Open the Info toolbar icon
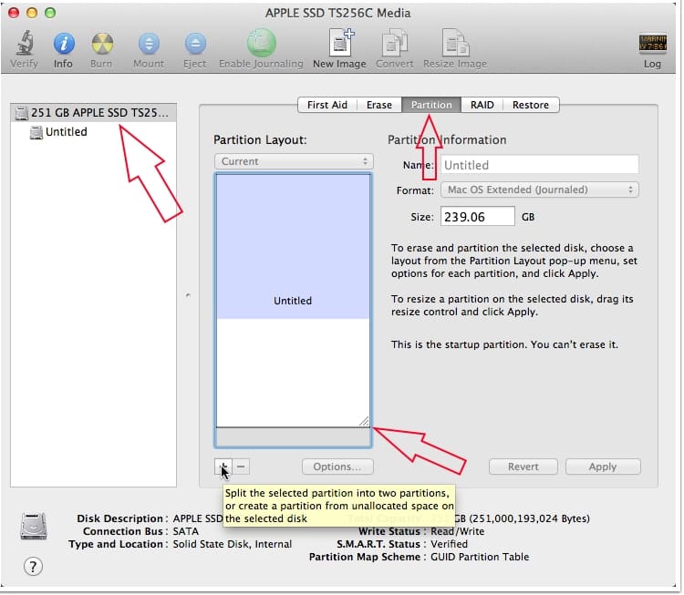684x595 pixels. click(64, 44)
